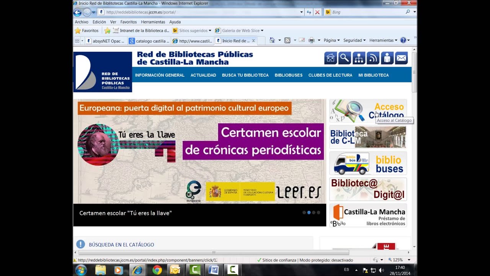Open the user profile icon in the site header
Screen dimensions: 490x276
(387, 58)
